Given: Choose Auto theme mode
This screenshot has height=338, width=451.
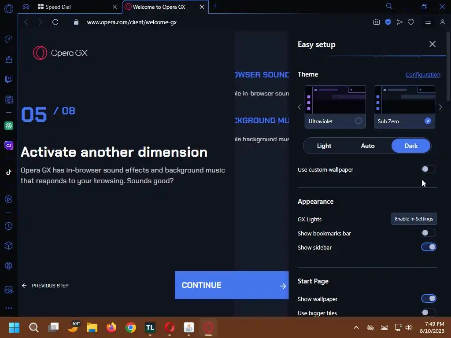Looking at the screenshot, I should 368,146.
